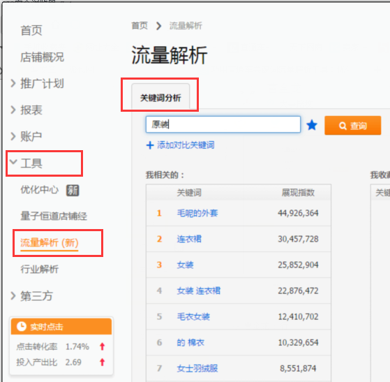390x382 pixels.
Task: Click the 新 badge next to 优化中心
Action: [x=73, y=191]
